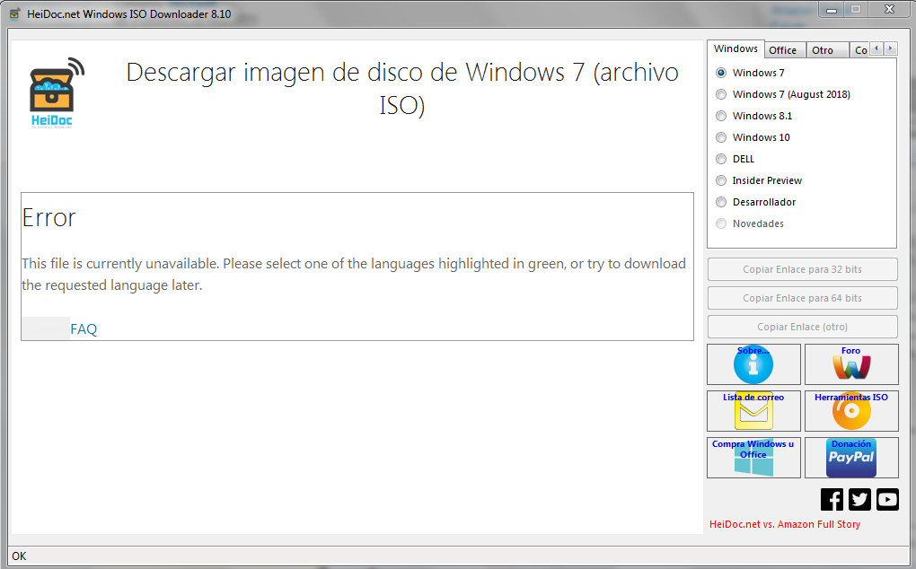
Task: Open the YouTube icon
Action: (x=887, y=500)
